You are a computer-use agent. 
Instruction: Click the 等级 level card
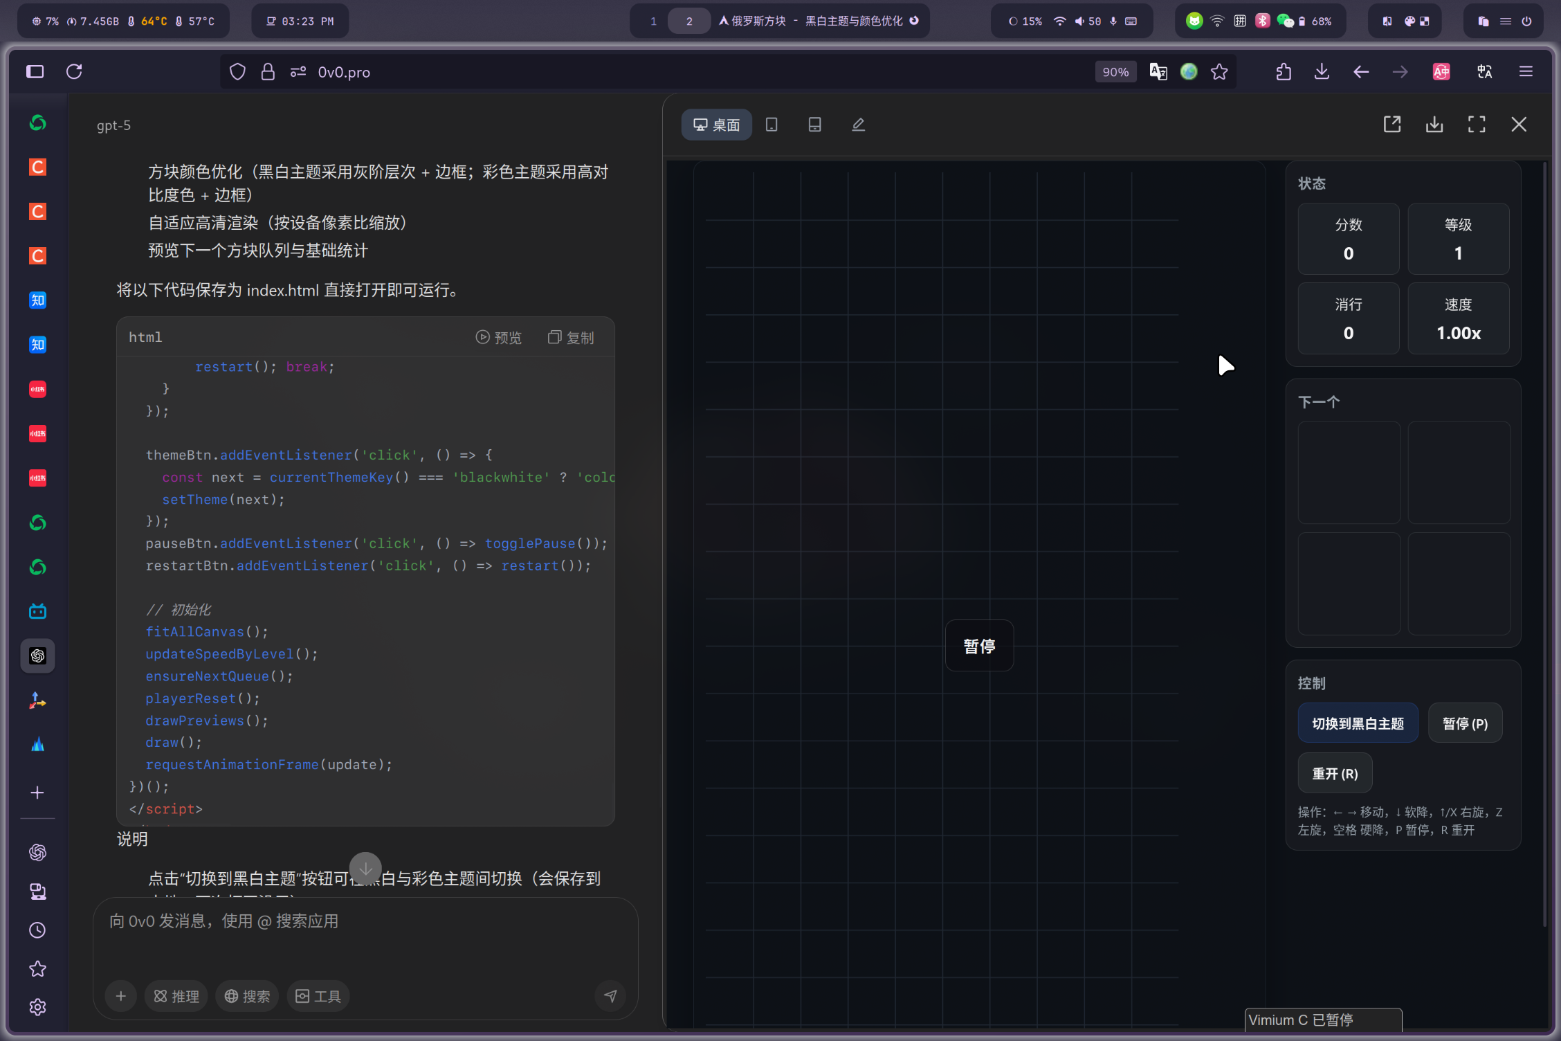[x=1458, y=239]
